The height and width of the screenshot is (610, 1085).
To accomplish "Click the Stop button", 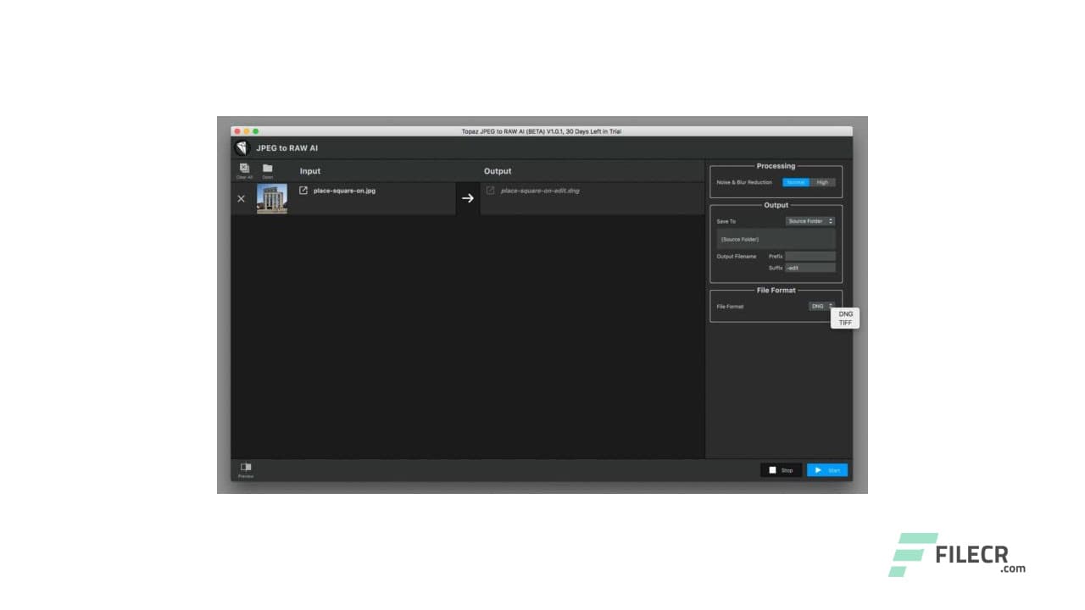I will click(x=781, y=470).
